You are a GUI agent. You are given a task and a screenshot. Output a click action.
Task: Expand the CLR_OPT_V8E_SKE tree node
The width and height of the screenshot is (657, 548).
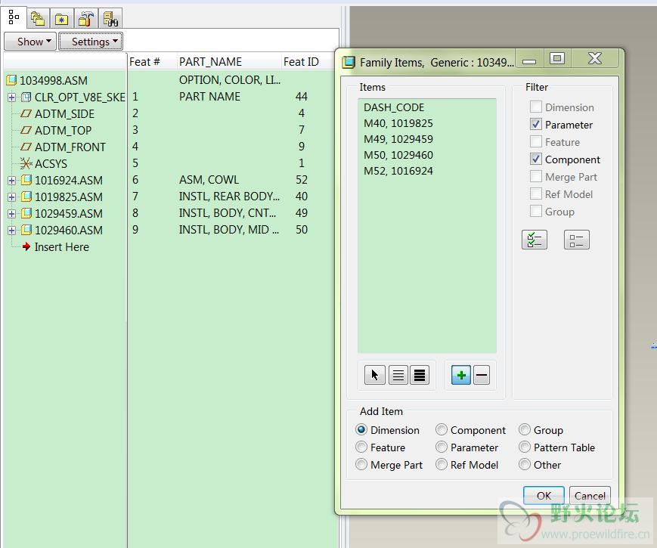click(x=12, y=98)
